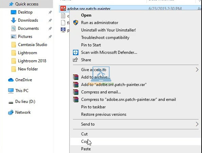Select the adobe.snr.patch-painter file name
The image size is (202, 153).
(89, 8)
